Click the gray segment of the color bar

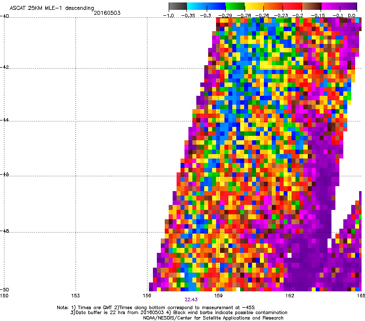pos(178,6)
